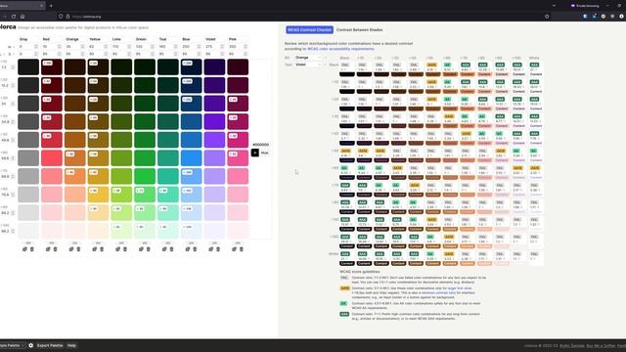Screen dimensions: 626x352
Task: Click the copy icon below the Pink column
Action: click(x=235, y=249)
